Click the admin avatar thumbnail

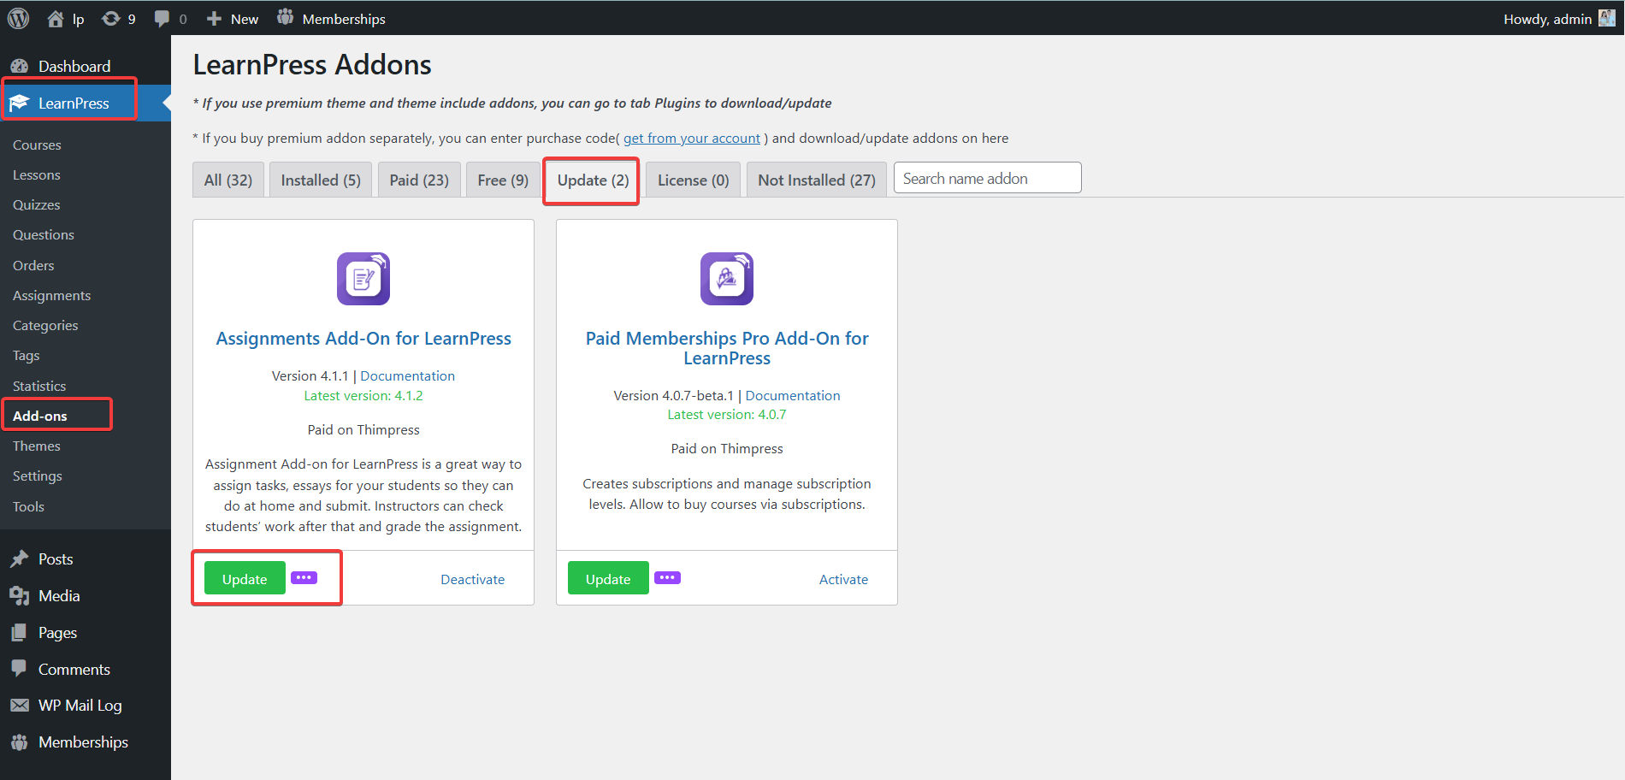[1606, 18]
